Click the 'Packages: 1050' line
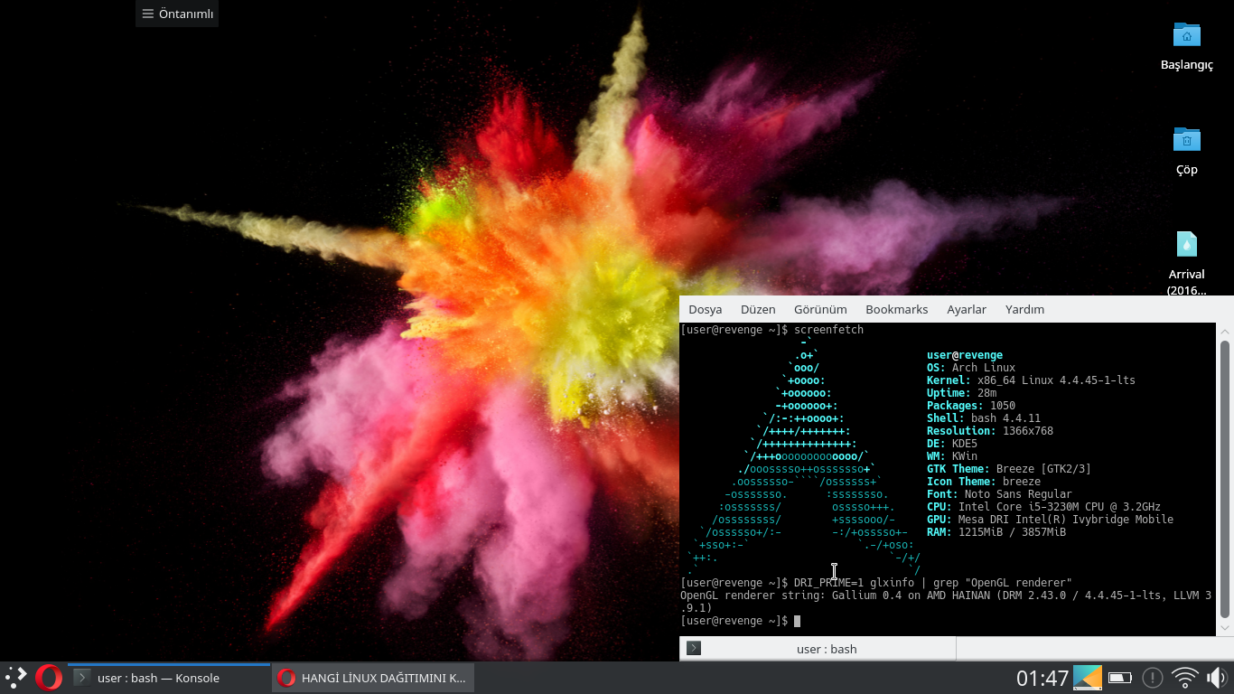This screenshot has height=694, width=1234. click(971, 406)
